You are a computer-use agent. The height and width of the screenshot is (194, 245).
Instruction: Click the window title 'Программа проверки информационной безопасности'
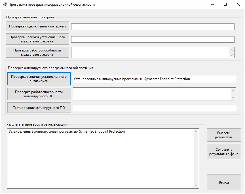52,5
